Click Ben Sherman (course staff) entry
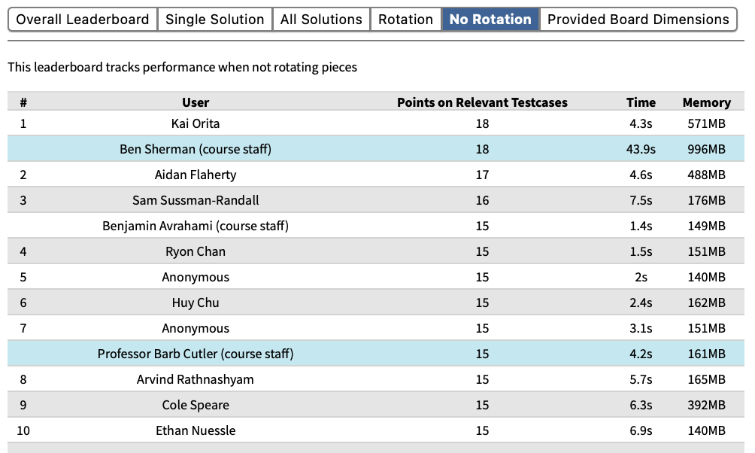 pos(196,149)
